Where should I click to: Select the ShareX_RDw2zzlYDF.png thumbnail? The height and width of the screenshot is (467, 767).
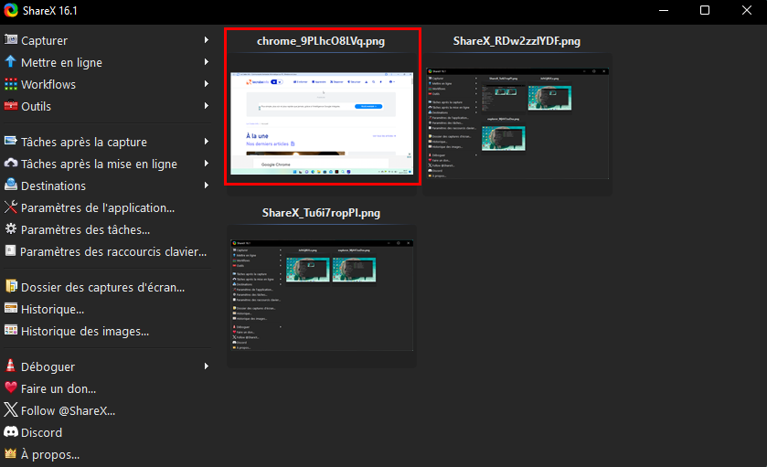[x=517, y=123]
